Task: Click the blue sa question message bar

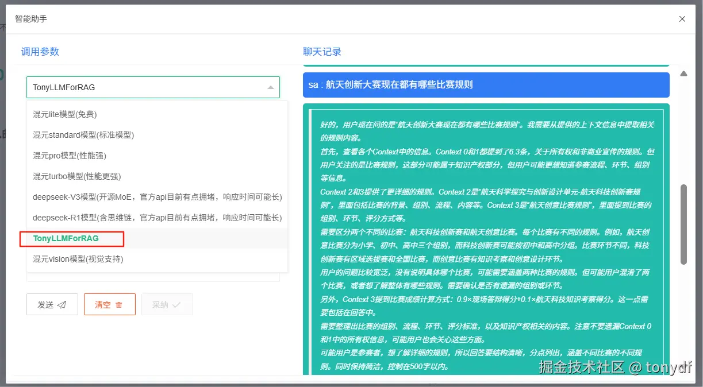Action: coord(486,84)
